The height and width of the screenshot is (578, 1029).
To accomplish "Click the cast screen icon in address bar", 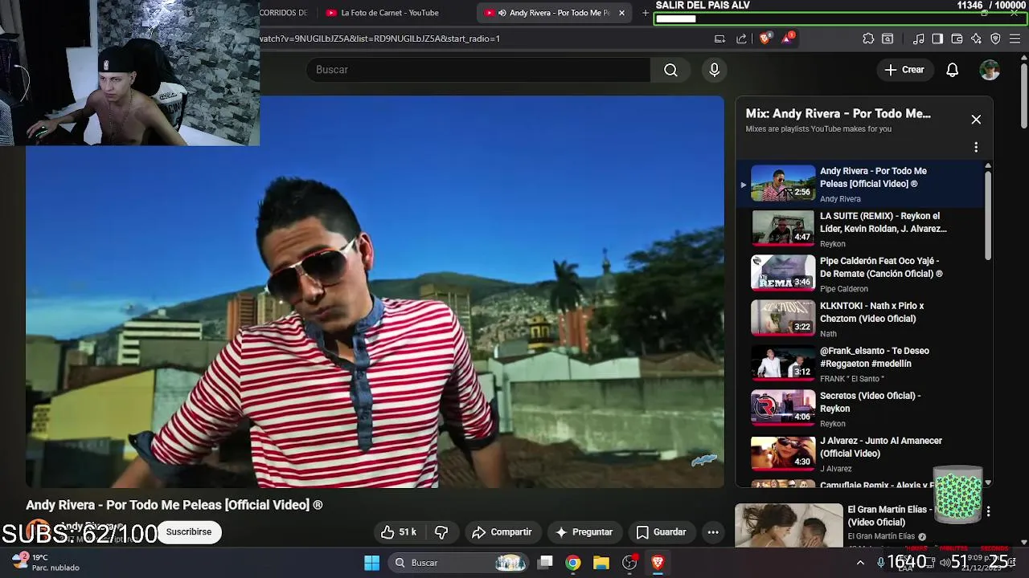I will pyautogui.click(x=719, y=39).
